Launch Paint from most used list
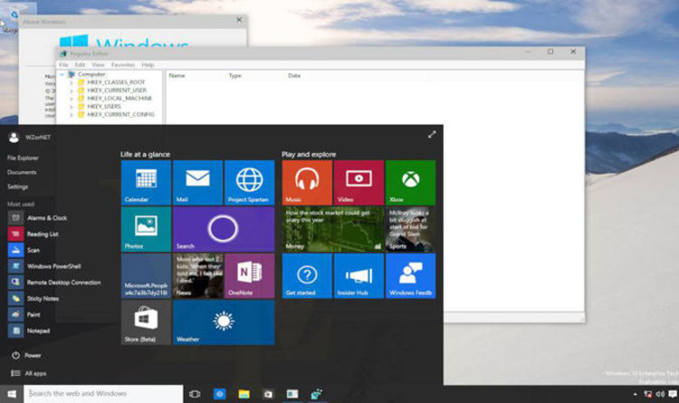The width and height of the screenshot is (679, 403). [24, 314]
